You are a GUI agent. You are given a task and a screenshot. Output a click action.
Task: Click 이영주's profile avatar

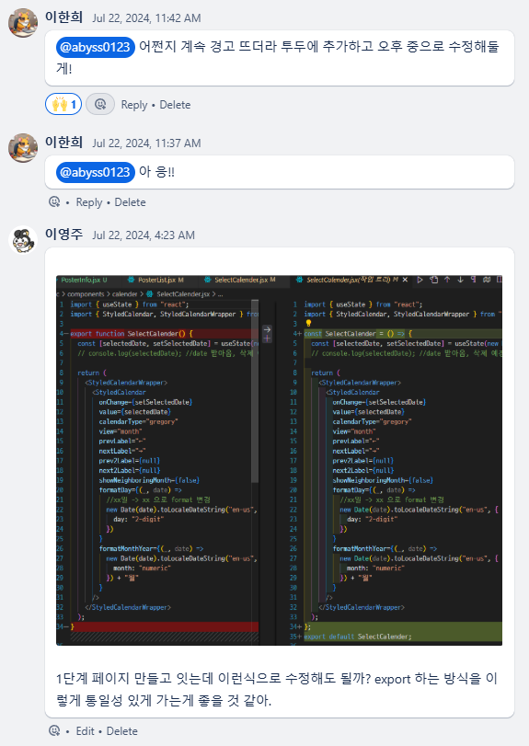pos(23,240)
